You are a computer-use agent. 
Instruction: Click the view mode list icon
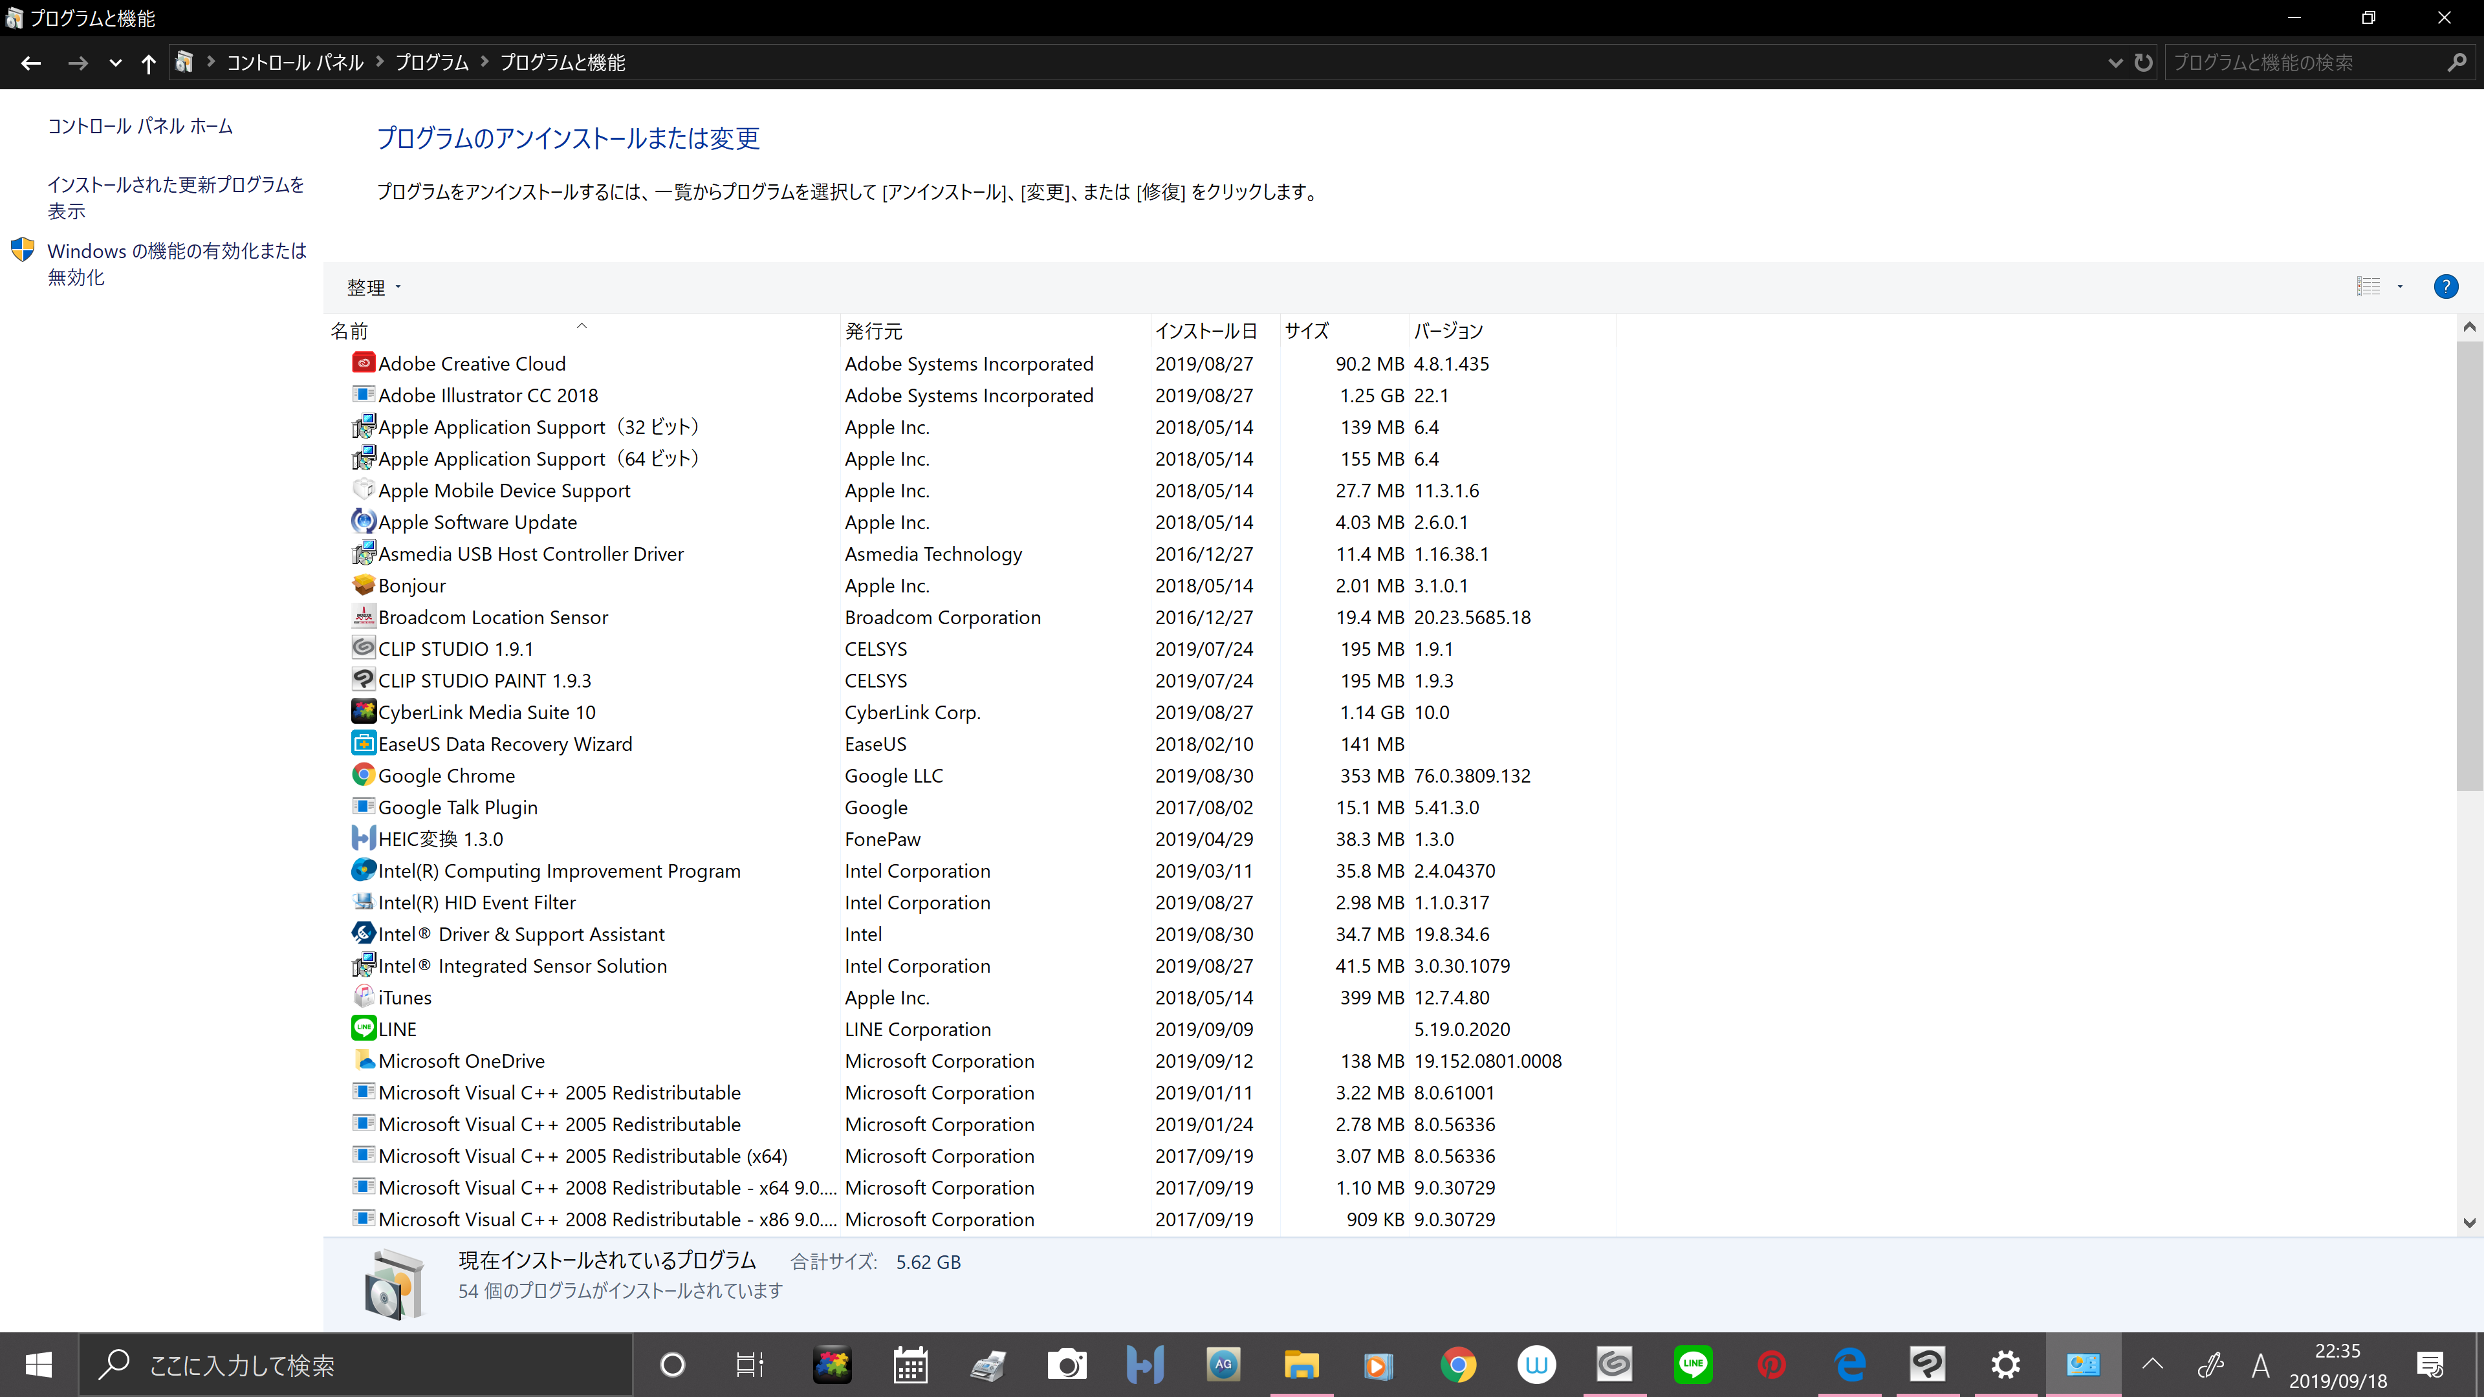(x=2368, y=287)
